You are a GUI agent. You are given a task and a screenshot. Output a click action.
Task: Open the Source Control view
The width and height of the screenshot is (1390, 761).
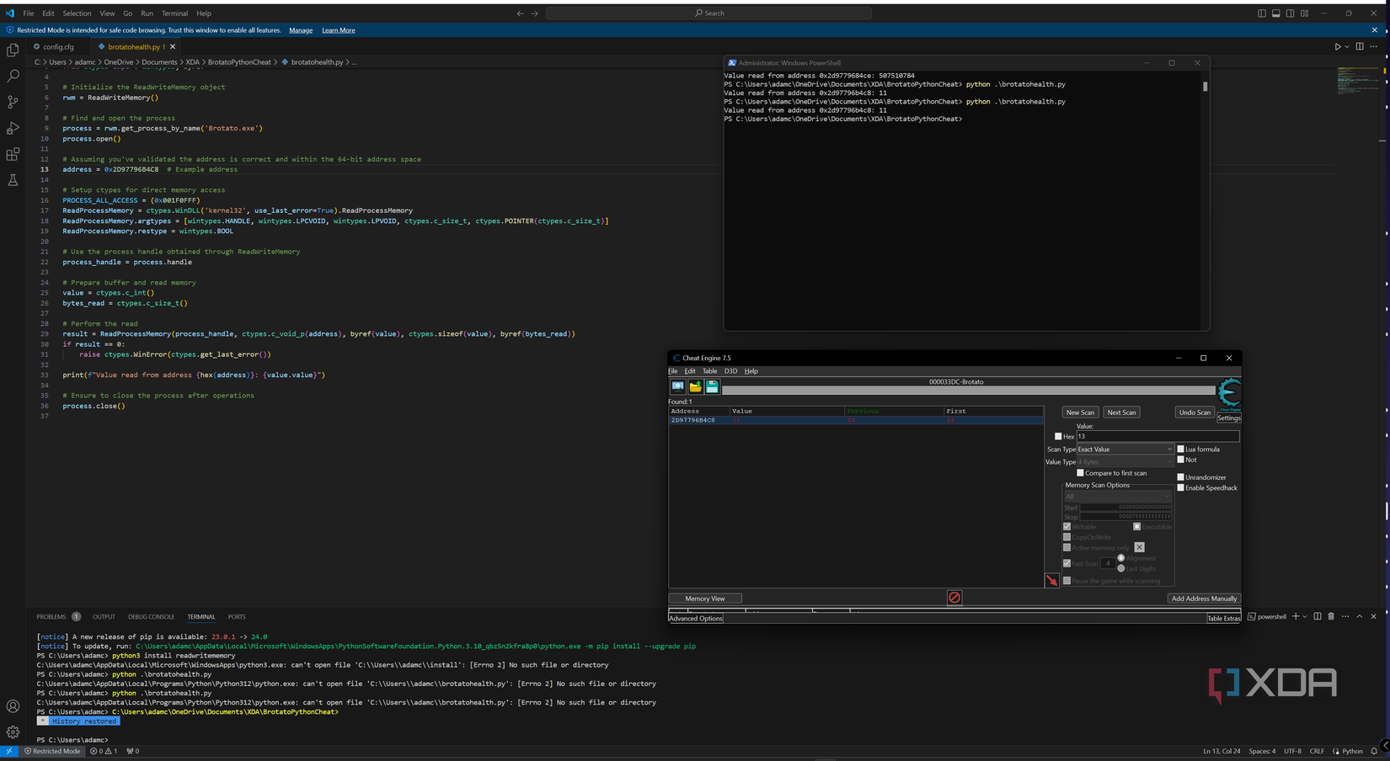point(13,102)
